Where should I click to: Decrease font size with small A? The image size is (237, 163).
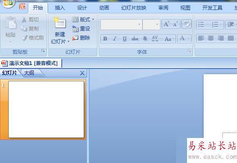tap(176, 24)
